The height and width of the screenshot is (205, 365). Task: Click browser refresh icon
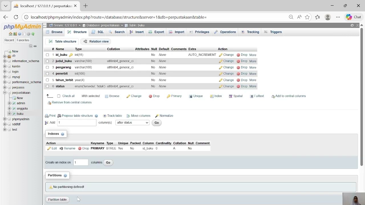tap(16, 17)
